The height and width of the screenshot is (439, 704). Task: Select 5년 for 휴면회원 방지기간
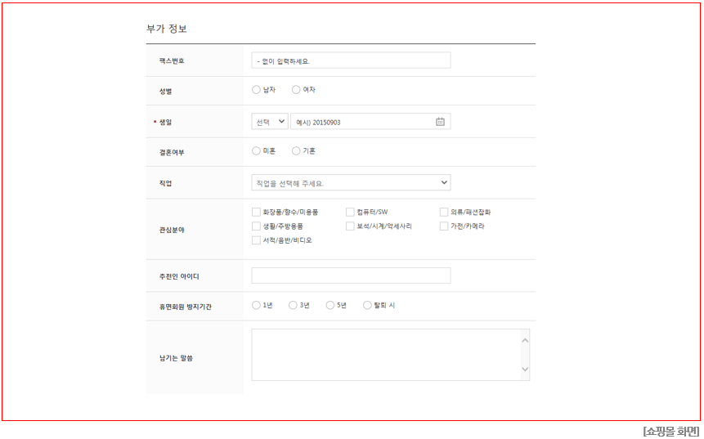(330, 305)
